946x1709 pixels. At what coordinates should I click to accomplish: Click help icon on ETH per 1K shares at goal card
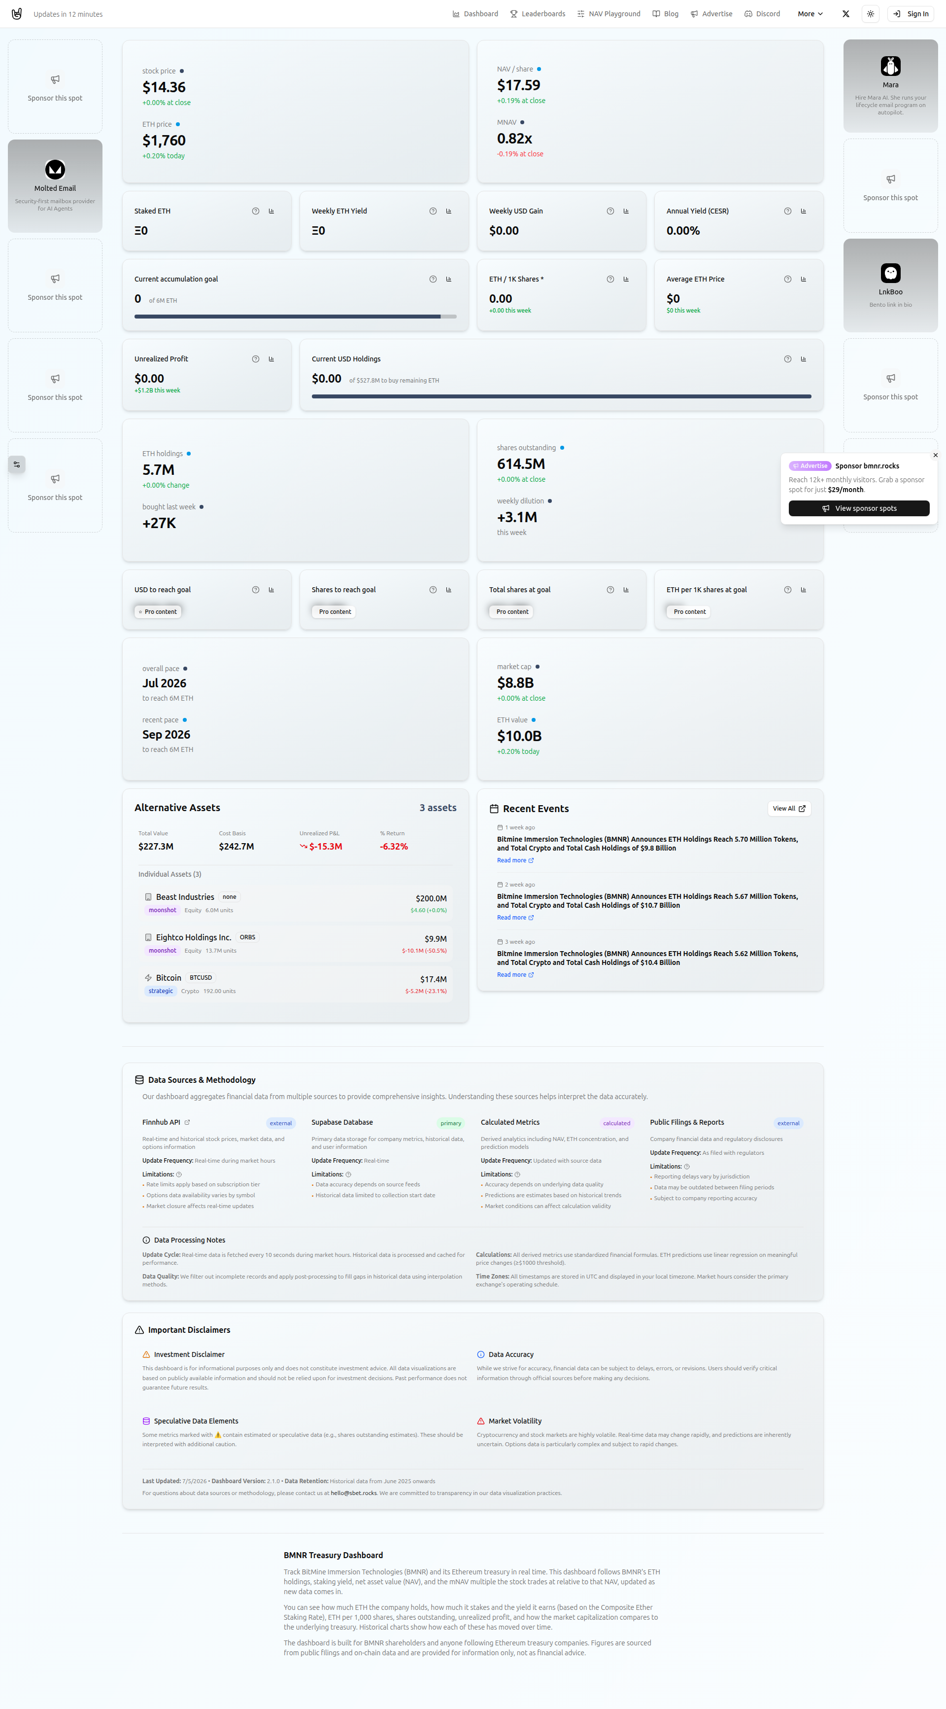[x=787, y=590]
